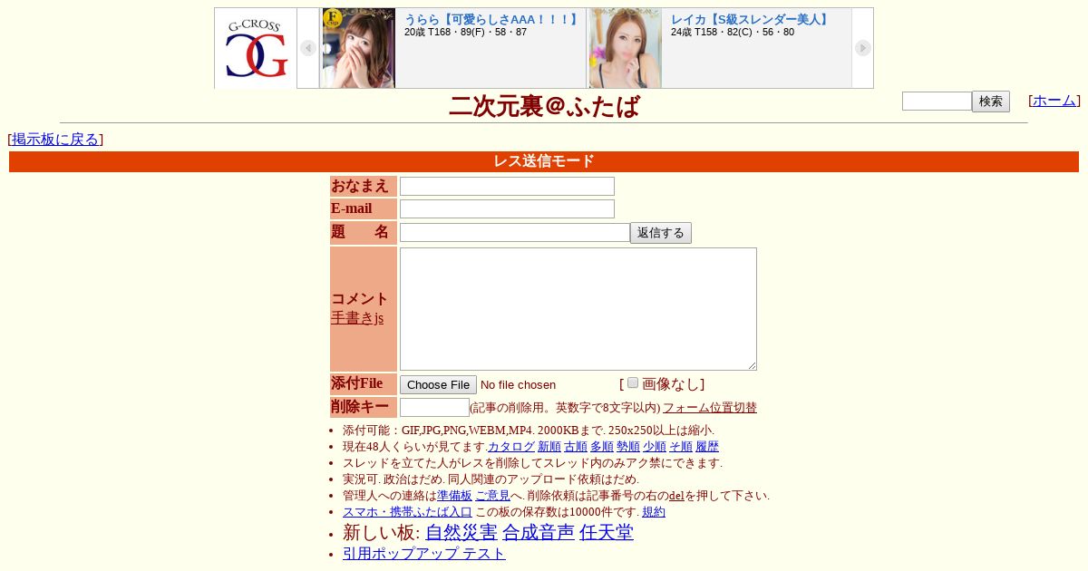Sort by 古順 link

576,447
